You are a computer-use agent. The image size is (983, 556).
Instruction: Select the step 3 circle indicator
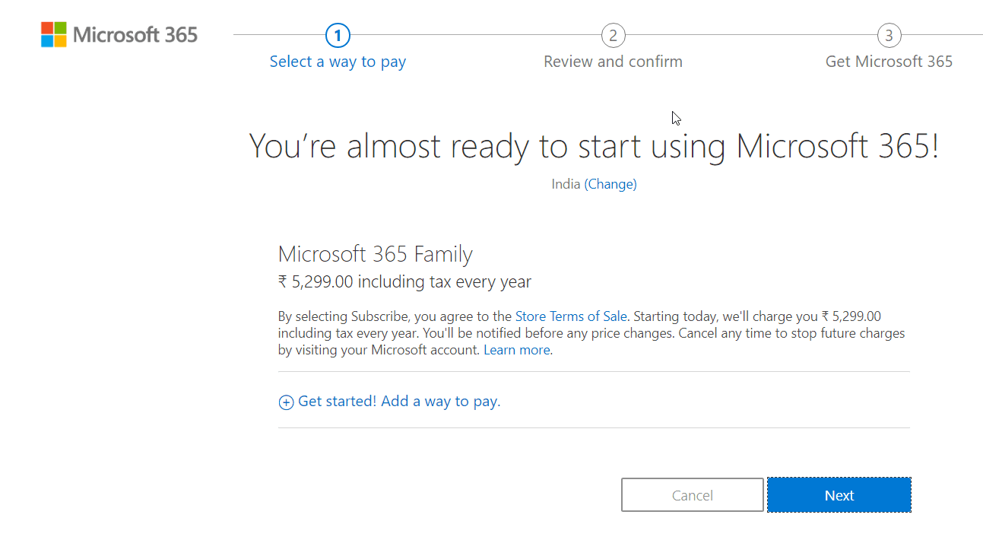[889, 35]
